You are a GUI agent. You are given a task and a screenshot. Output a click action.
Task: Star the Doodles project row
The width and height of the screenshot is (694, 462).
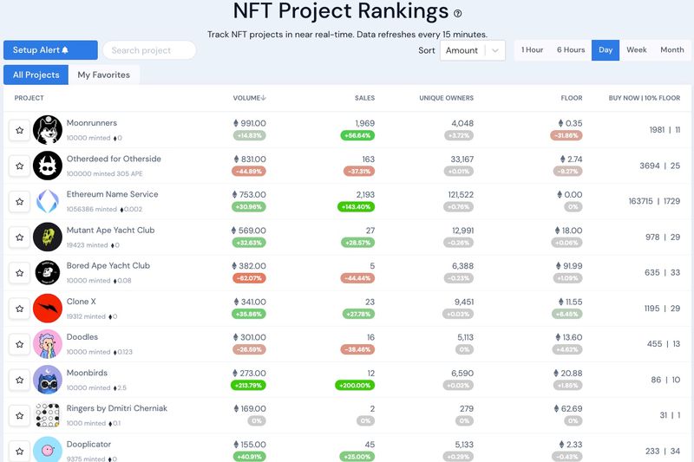19,344
